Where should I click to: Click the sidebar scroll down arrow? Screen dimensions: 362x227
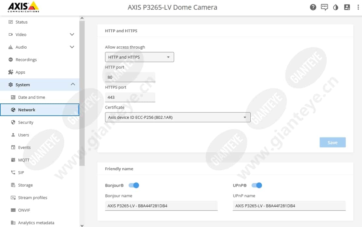pyautogui.click(x=82, y=225)
